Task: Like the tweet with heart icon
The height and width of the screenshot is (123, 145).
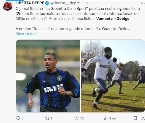Action: (x=76, y=118)
